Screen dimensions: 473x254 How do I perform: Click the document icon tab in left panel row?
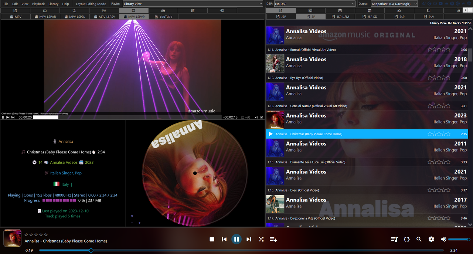point(15,10)
